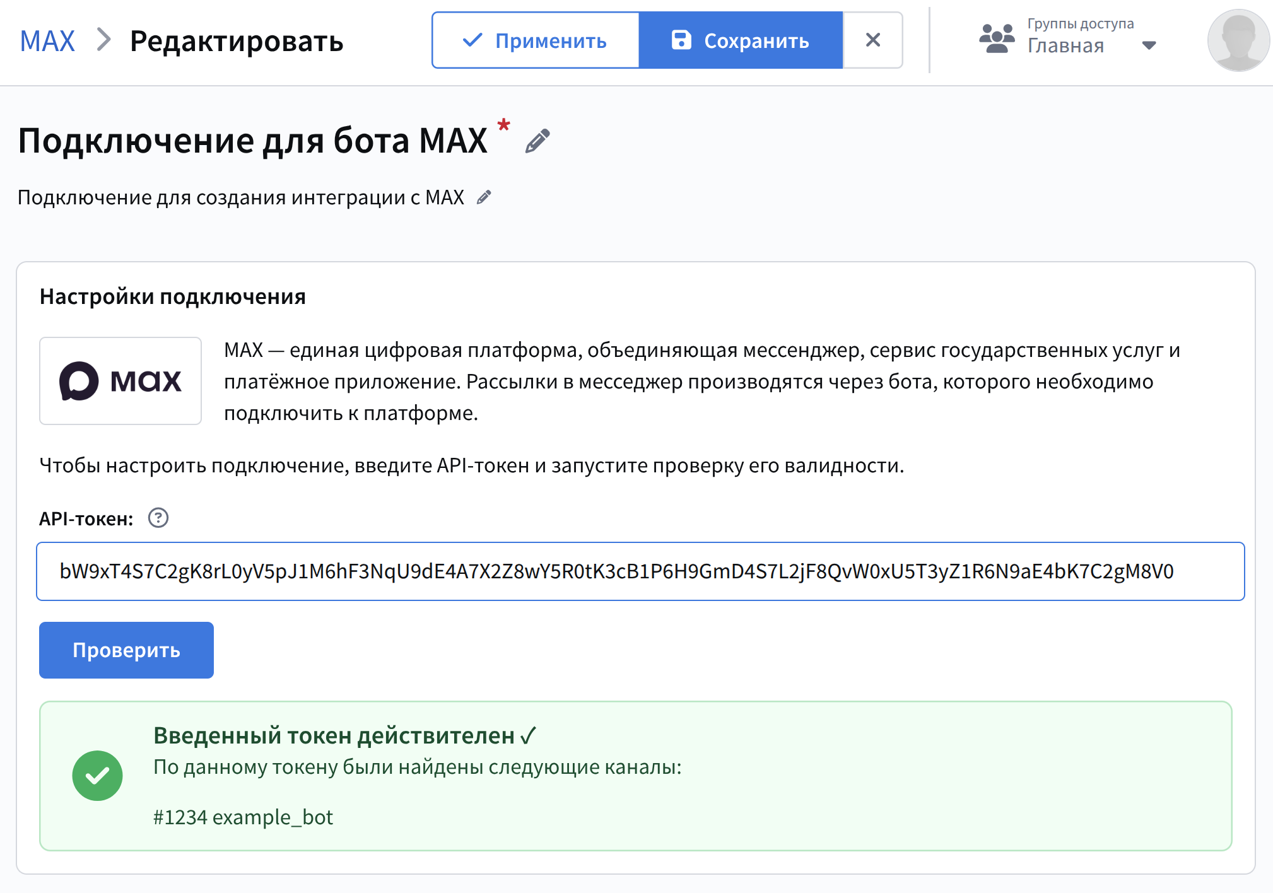Click the Редактировать breadcrumb item

tap(237, 42)
